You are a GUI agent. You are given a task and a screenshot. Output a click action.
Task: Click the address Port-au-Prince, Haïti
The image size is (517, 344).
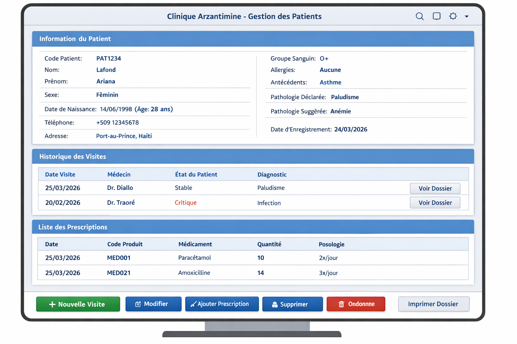point(124,136)
